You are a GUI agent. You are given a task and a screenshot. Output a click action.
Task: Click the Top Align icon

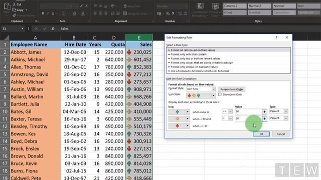(95, 6)
